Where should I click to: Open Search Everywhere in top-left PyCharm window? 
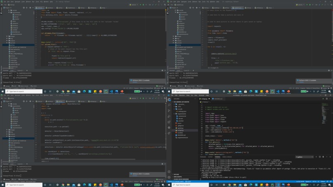pyautogui.click(x=165, y=5)
